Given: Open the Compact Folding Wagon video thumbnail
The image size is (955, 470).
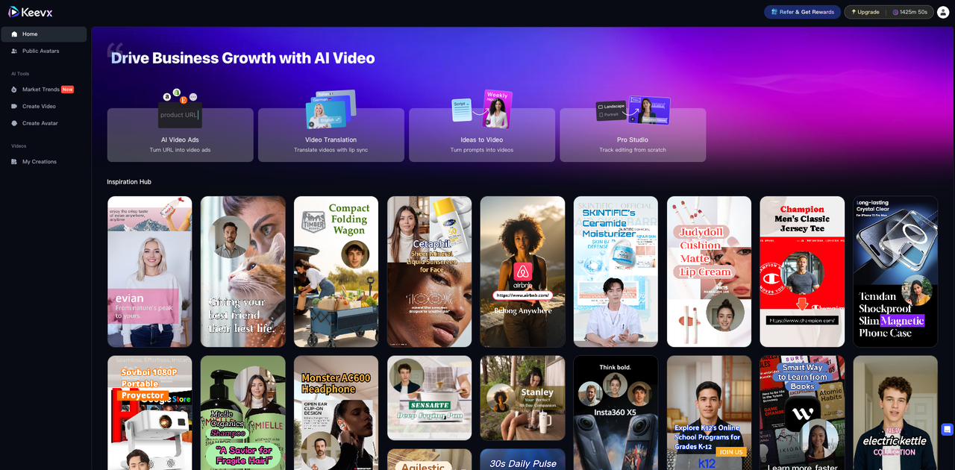Looking at the screenshot, I should [x=336, y=272].
